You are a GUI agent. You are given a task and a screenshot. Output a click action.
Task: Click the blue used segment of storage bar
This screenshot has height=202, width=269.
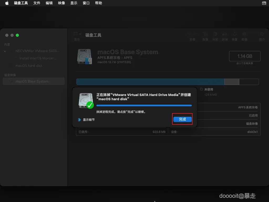(x=150, y=82)
